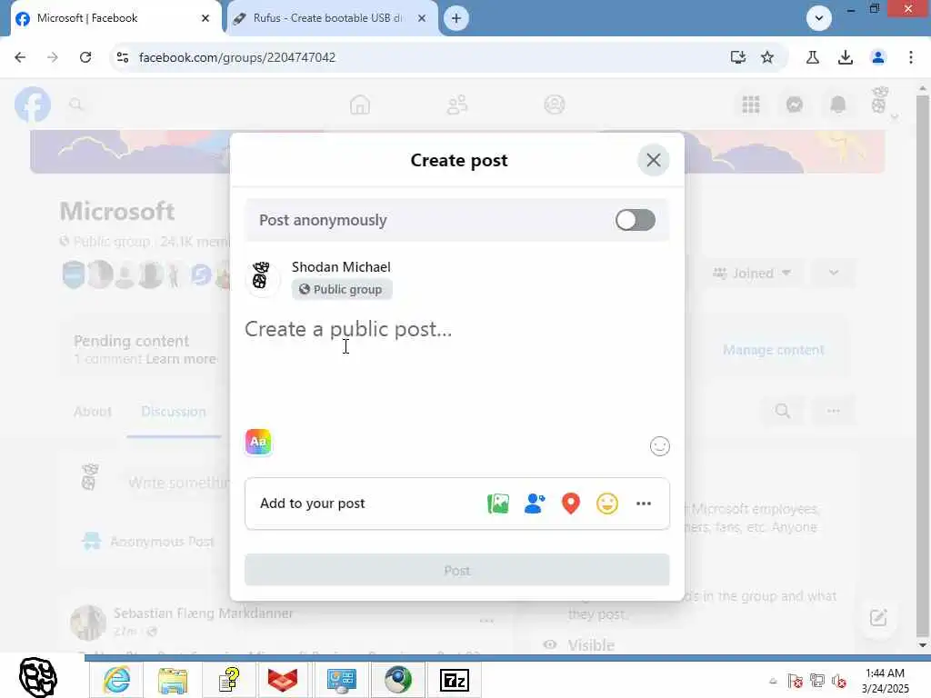
Task: Click Learn more under Pending content
Action: [x=181, y=359]
